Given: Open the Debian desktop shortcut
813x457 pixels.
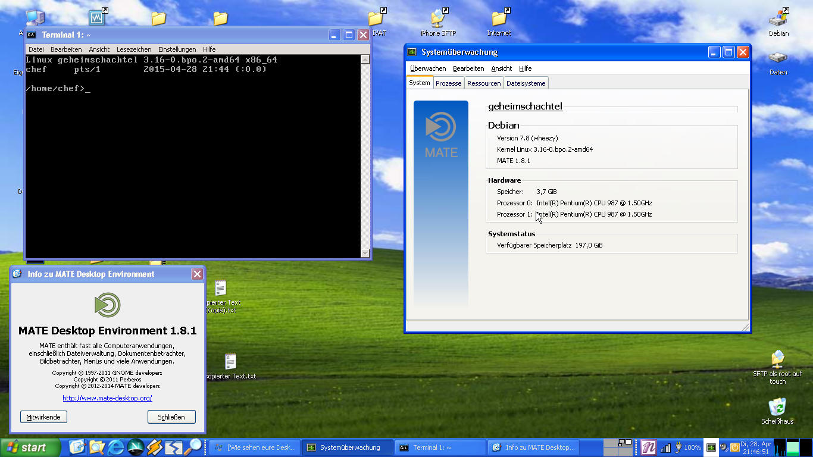Looking at the screenshot, I should [778, 19].
